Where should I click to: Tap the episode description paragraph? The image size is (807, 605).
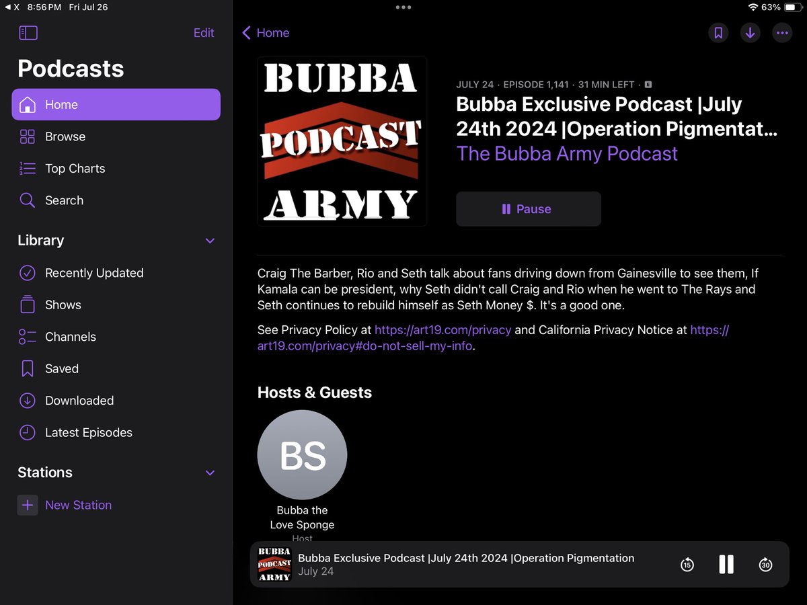pyautogui.click(x=508, y=290)
